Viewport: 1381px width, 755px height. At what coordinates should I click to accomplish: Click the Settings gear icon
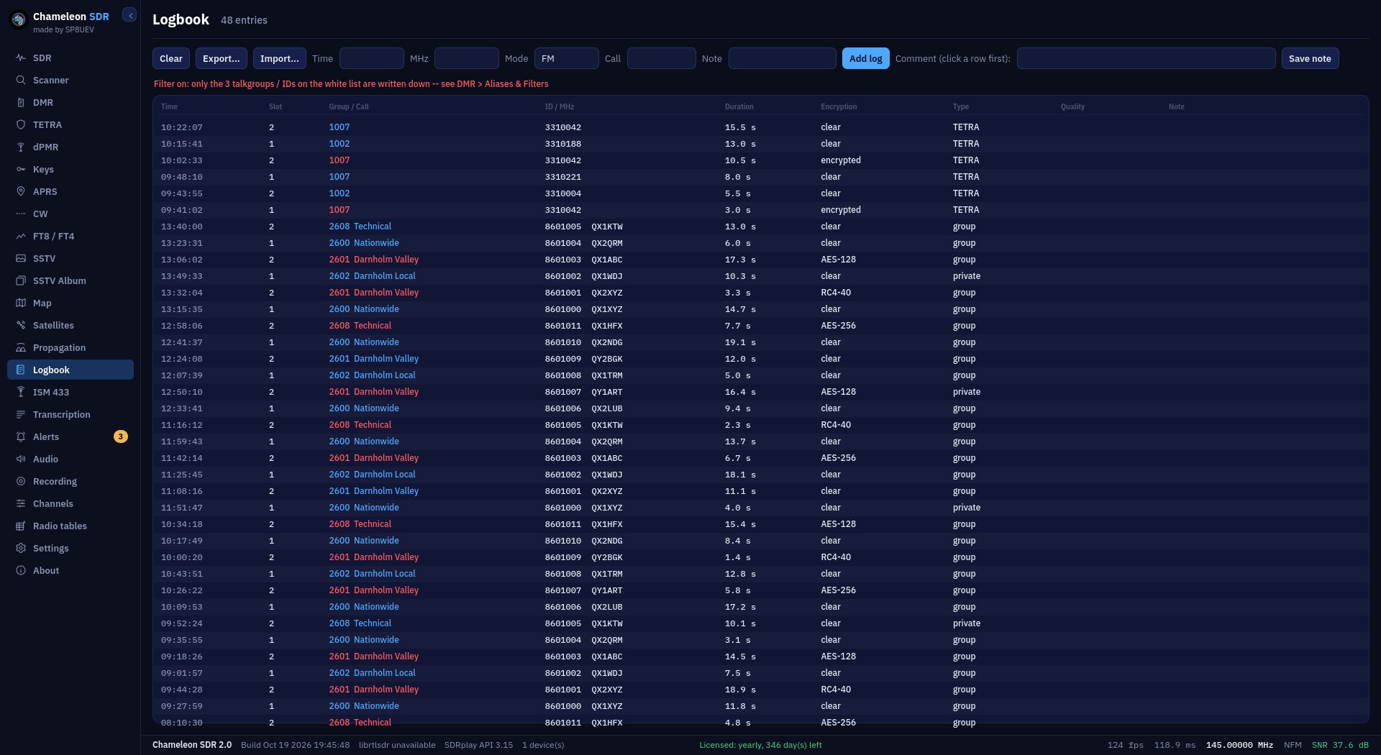pyautogui.click(x=21, y=548)
